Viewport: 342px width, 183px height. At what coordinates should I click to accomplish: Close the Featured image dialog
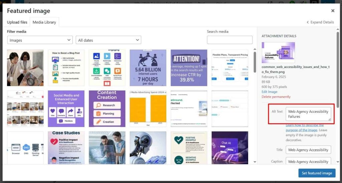pyautogui.click(x=333, y=11)
